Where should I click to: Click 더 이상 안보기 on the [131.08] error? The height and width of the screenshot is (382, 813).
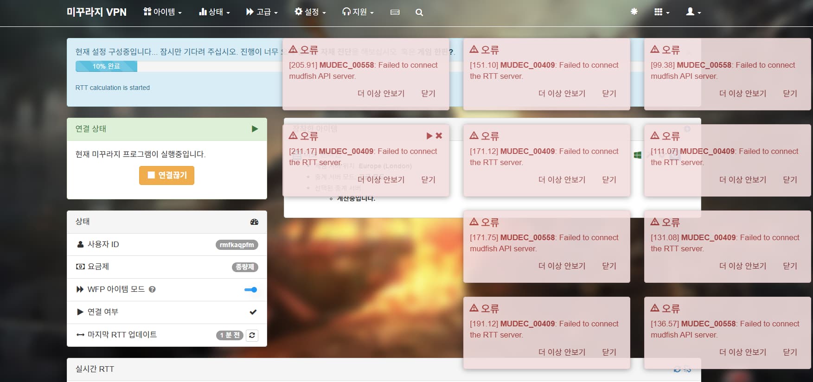[743, 266]
